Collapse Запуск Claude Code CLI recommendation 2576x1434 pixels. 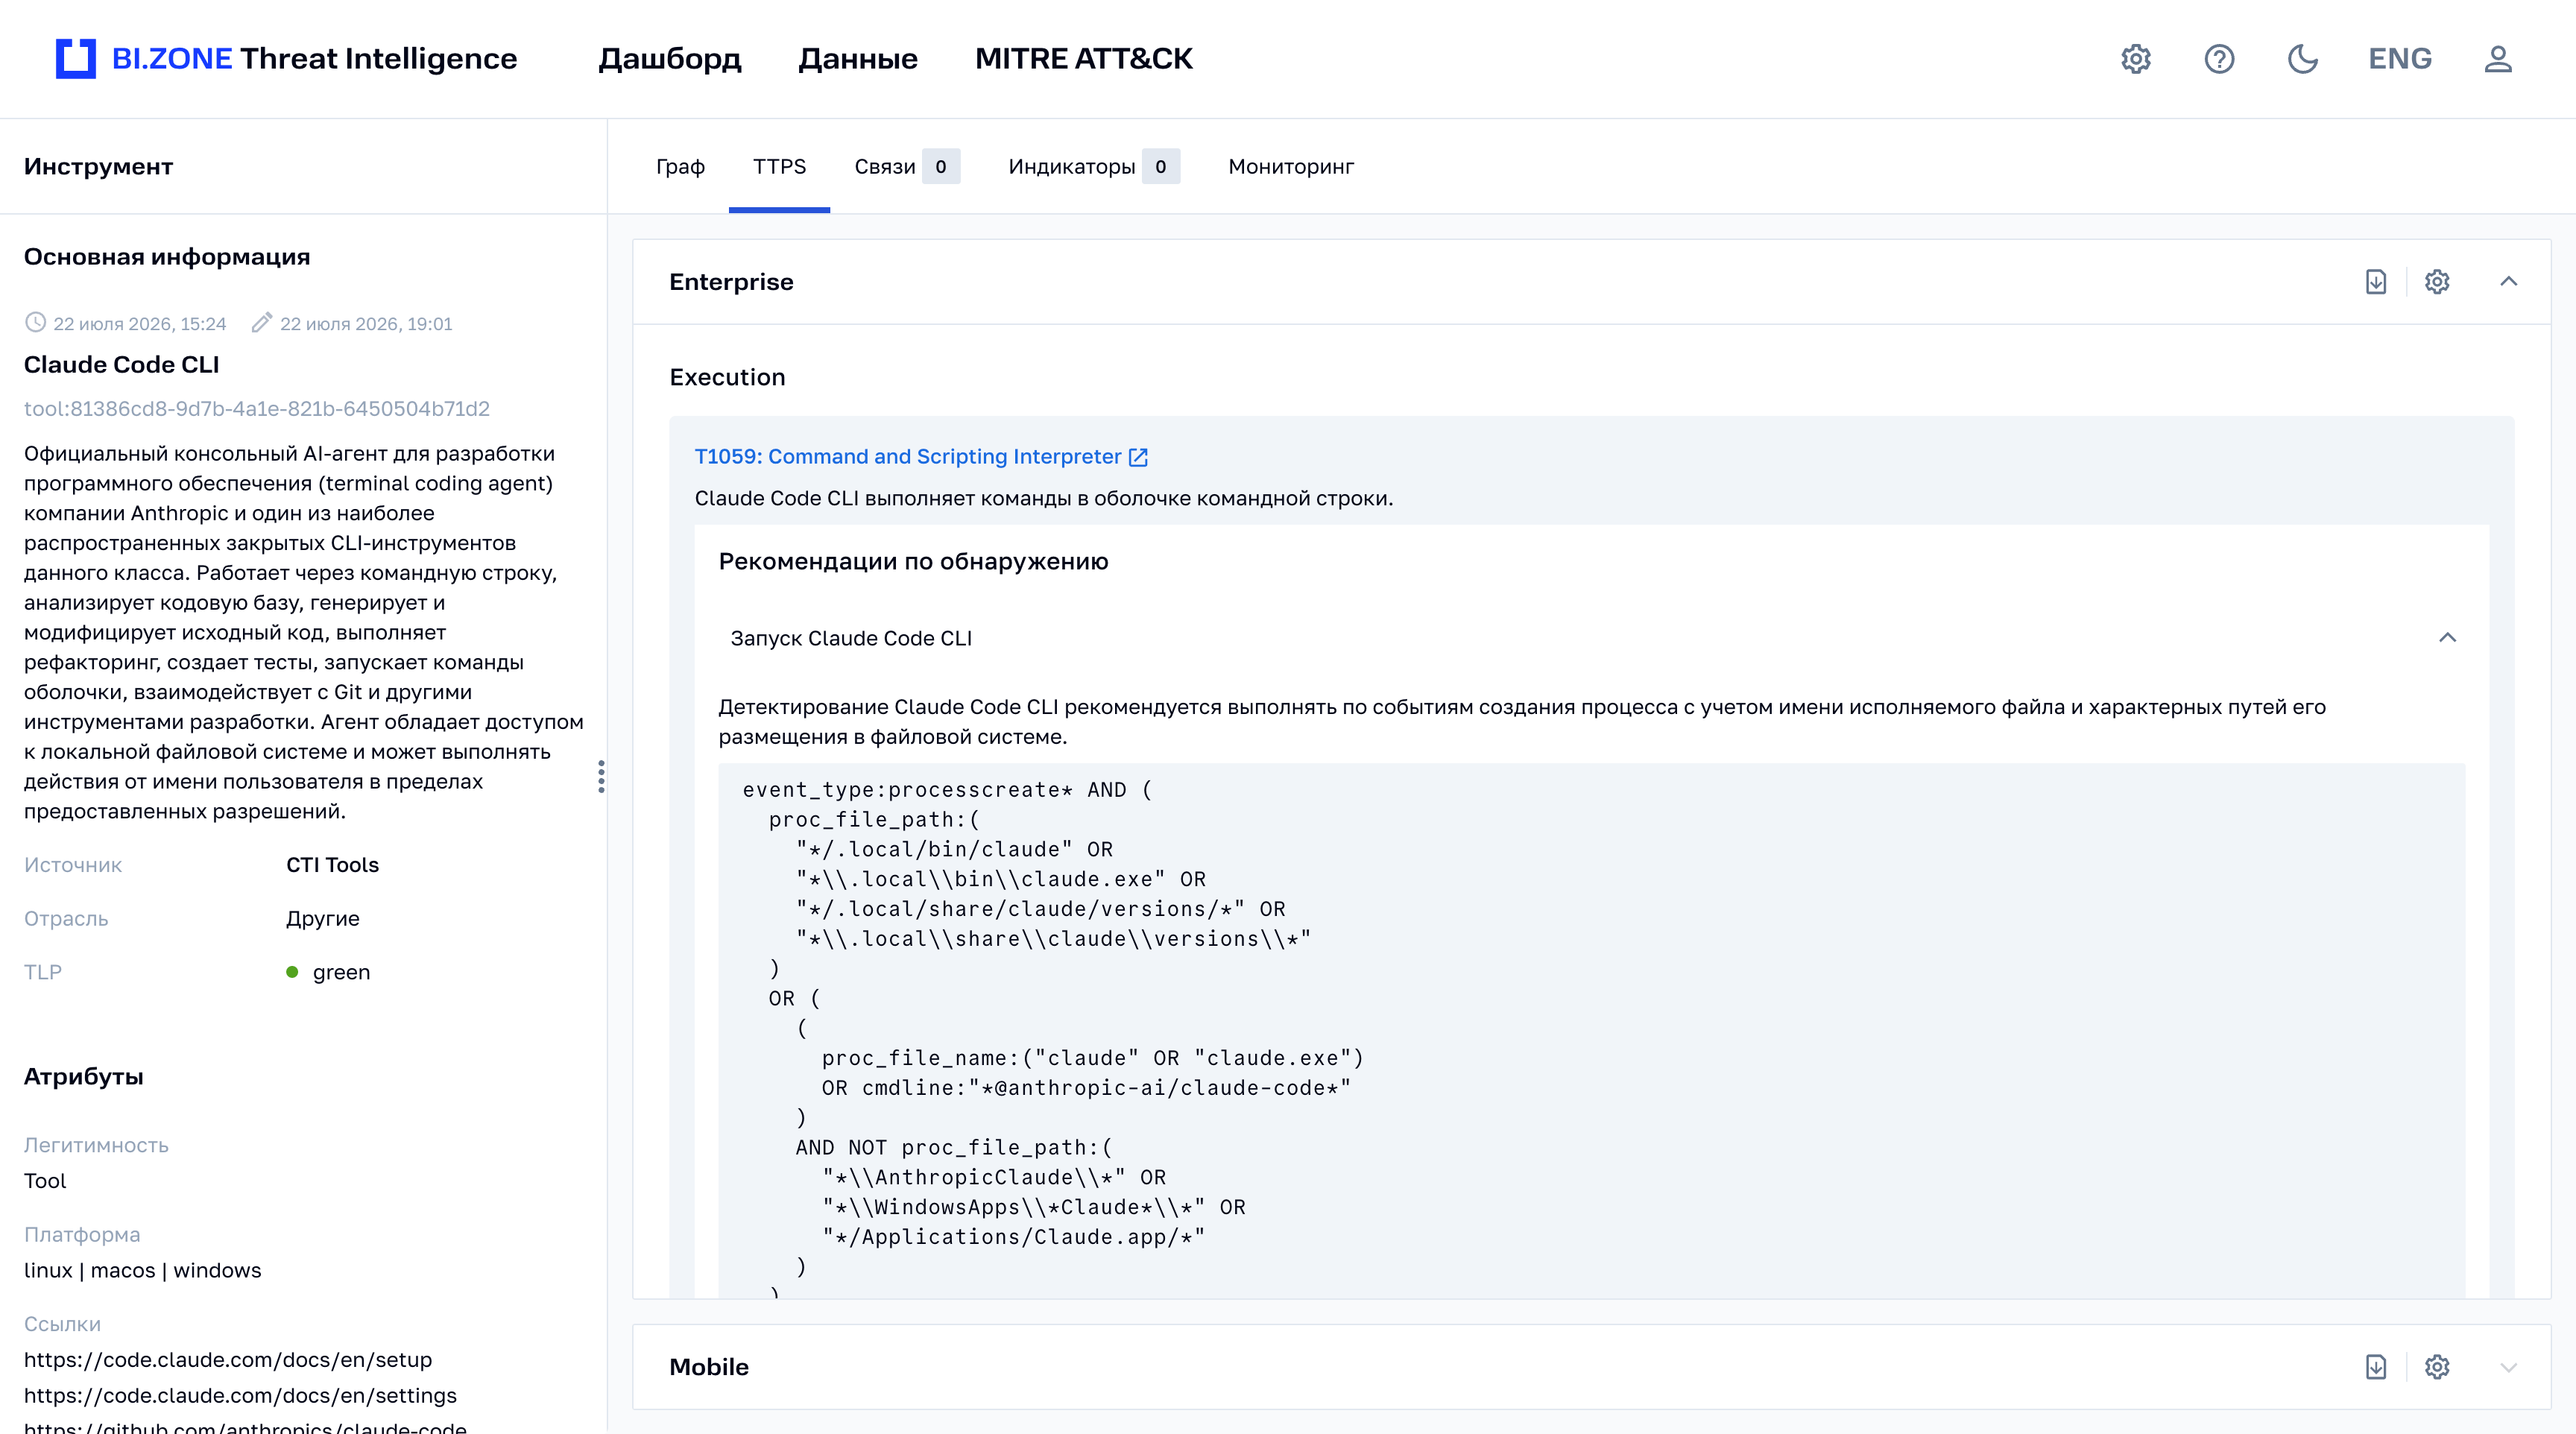click(x=2447, y=638)
